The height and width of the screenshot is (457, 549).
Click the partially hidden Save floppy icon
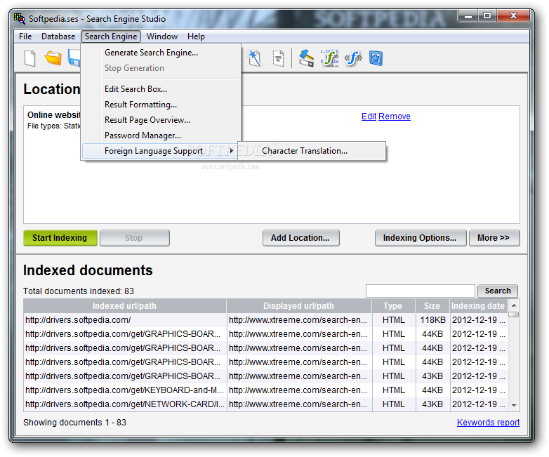click(x=74, y=58)
